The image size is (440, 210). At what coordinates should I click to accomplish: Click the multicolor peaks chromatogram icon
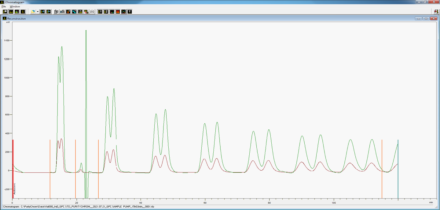(17, 12)
